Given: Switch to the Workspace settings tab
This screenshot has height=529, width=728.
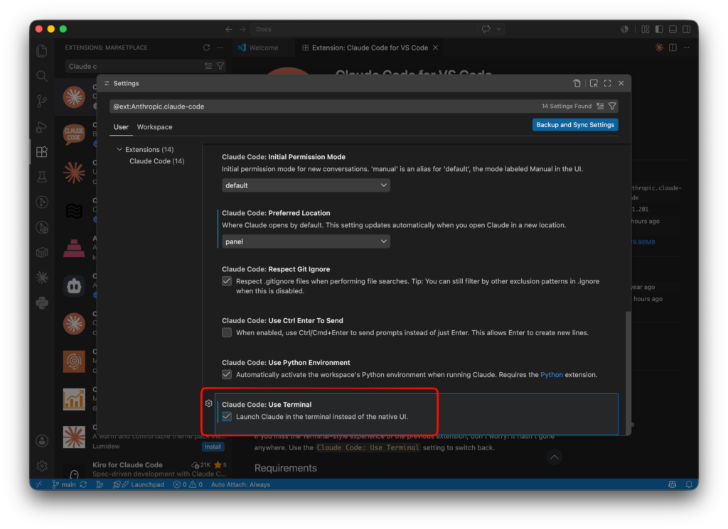Looking at the screenshot, I should tap(154, 127).
